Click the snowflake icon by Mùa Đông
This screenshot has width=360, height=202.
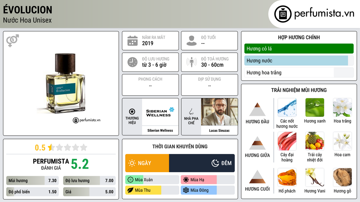pyautogui.click(x=186, y=190)
